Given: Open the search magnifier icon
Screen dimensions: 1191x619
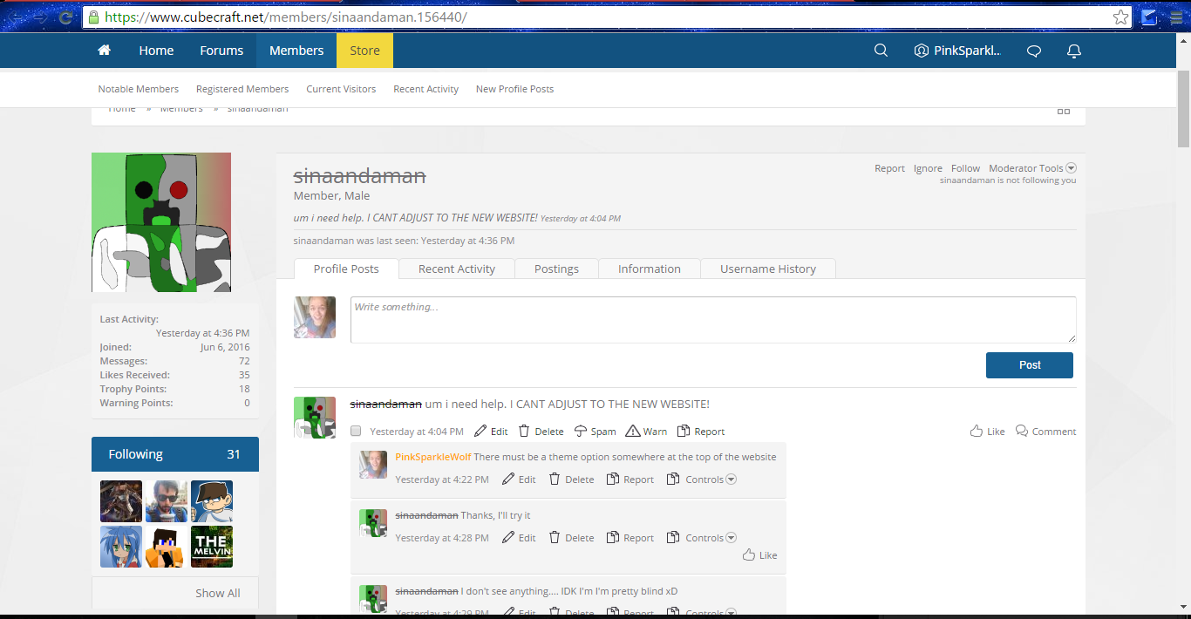Looking at the screenshot, I should tap(881, 51).
